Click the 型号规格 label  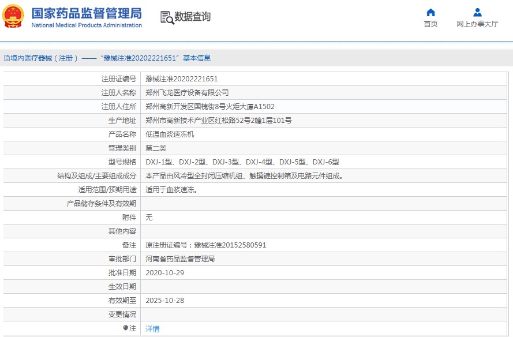(x=122, y=162)
